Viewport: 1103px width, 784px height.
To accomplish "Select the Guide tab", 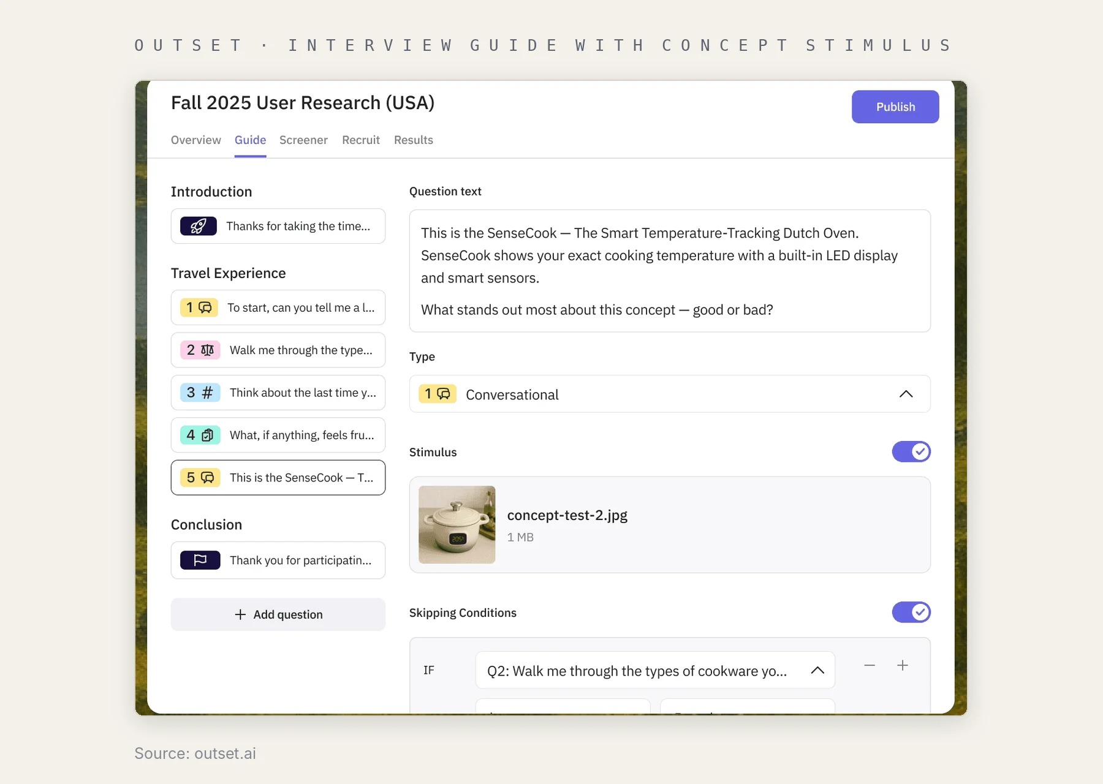I will tap(250, 140).
